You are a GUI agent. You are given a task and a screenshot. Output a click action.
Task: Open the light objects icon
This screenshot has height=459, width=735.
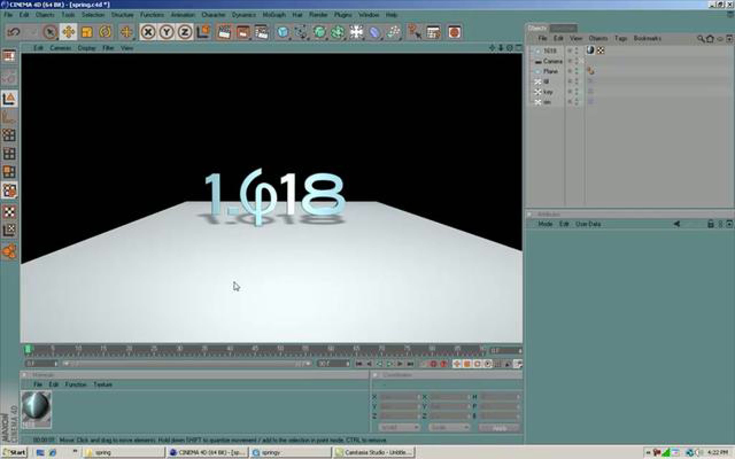pyautogui.click(x=356, y=32)
